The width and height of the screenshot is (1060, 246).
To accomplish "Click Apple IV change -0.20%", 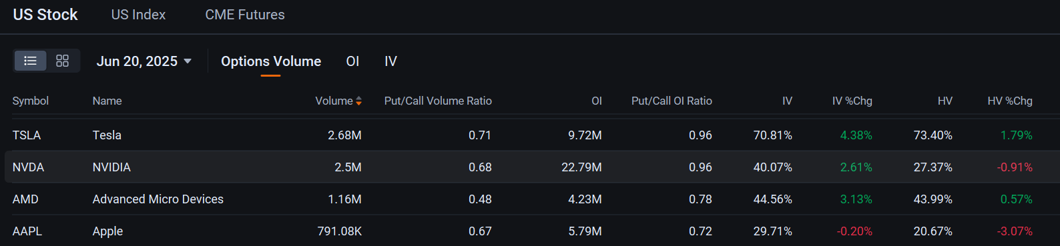I will click(854, 231).
